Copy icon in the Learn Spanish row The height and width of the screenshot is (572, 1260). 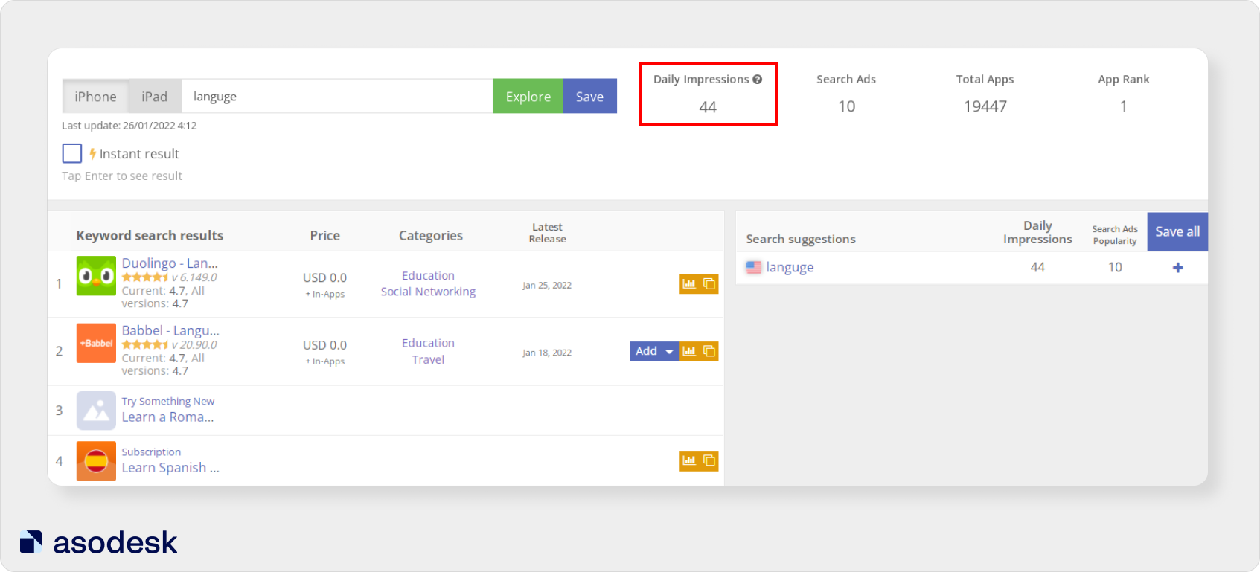click(x=709, y=460)
